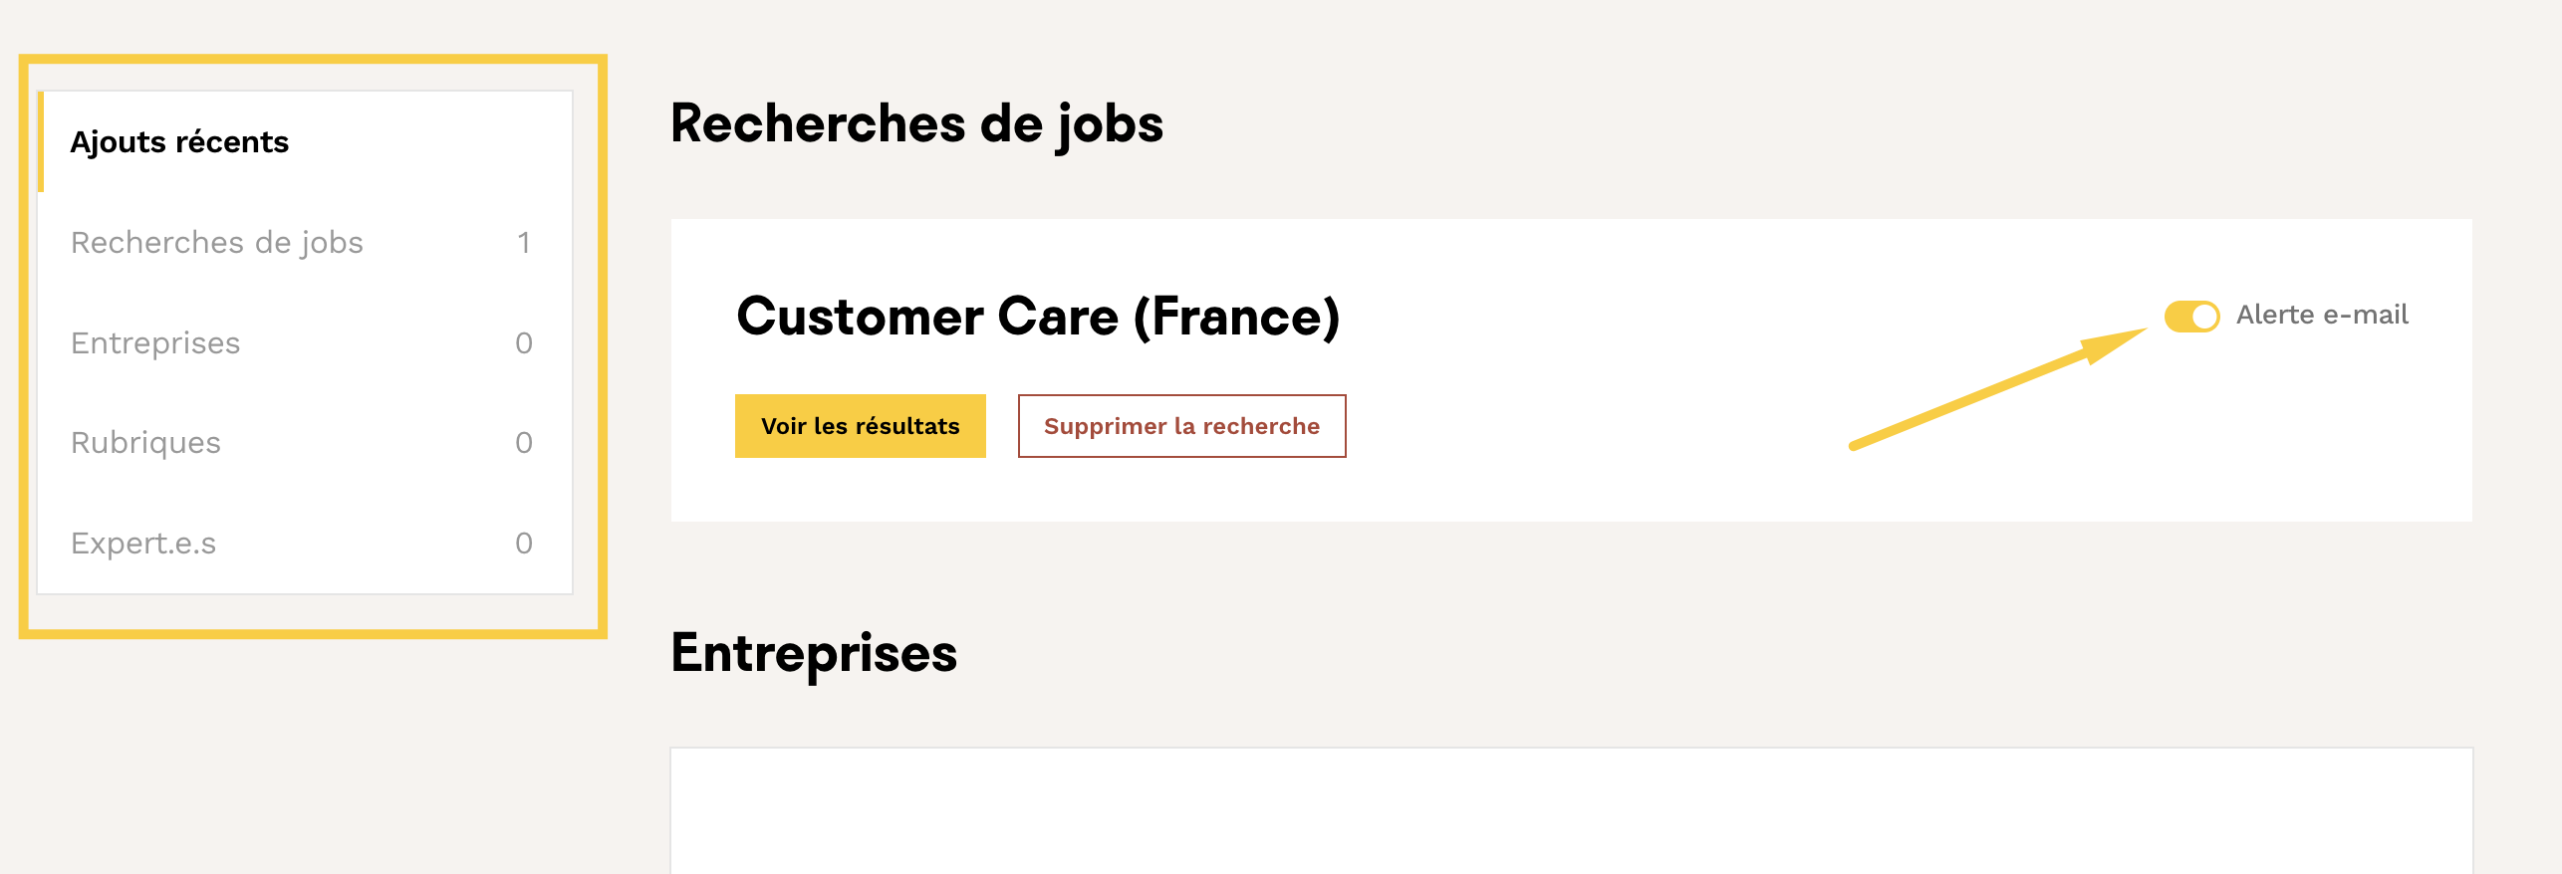This screenshot has width=2562, height=874.
Task: Open the Entreprises sidebar menu item
Action: tap(155, 343)
